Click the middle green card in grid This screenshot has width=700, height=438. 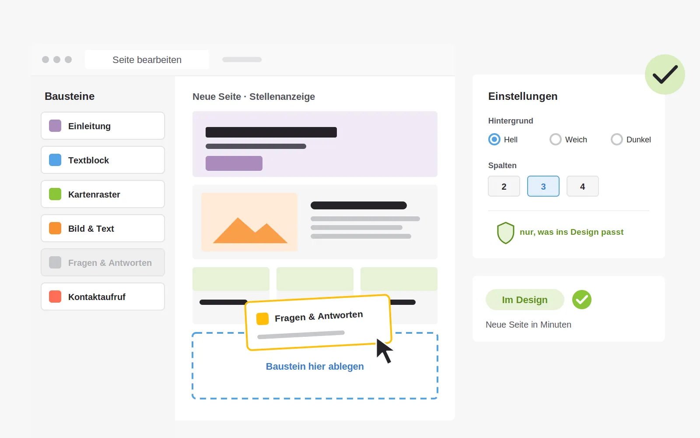coord(315,279)
